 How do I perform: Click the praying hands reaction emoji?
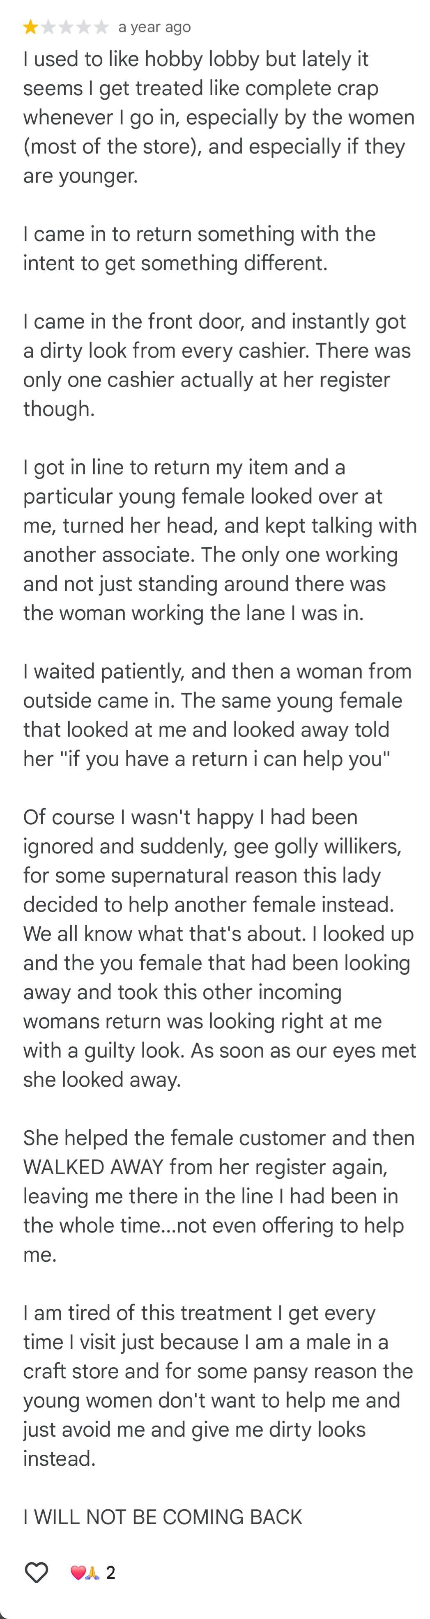click(x=92, y=1573)
